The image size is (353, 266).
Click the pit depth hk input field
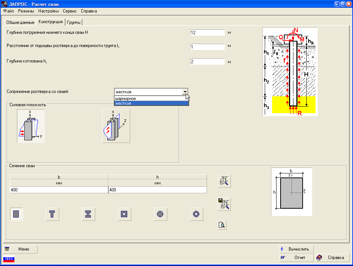click(207, 62)
